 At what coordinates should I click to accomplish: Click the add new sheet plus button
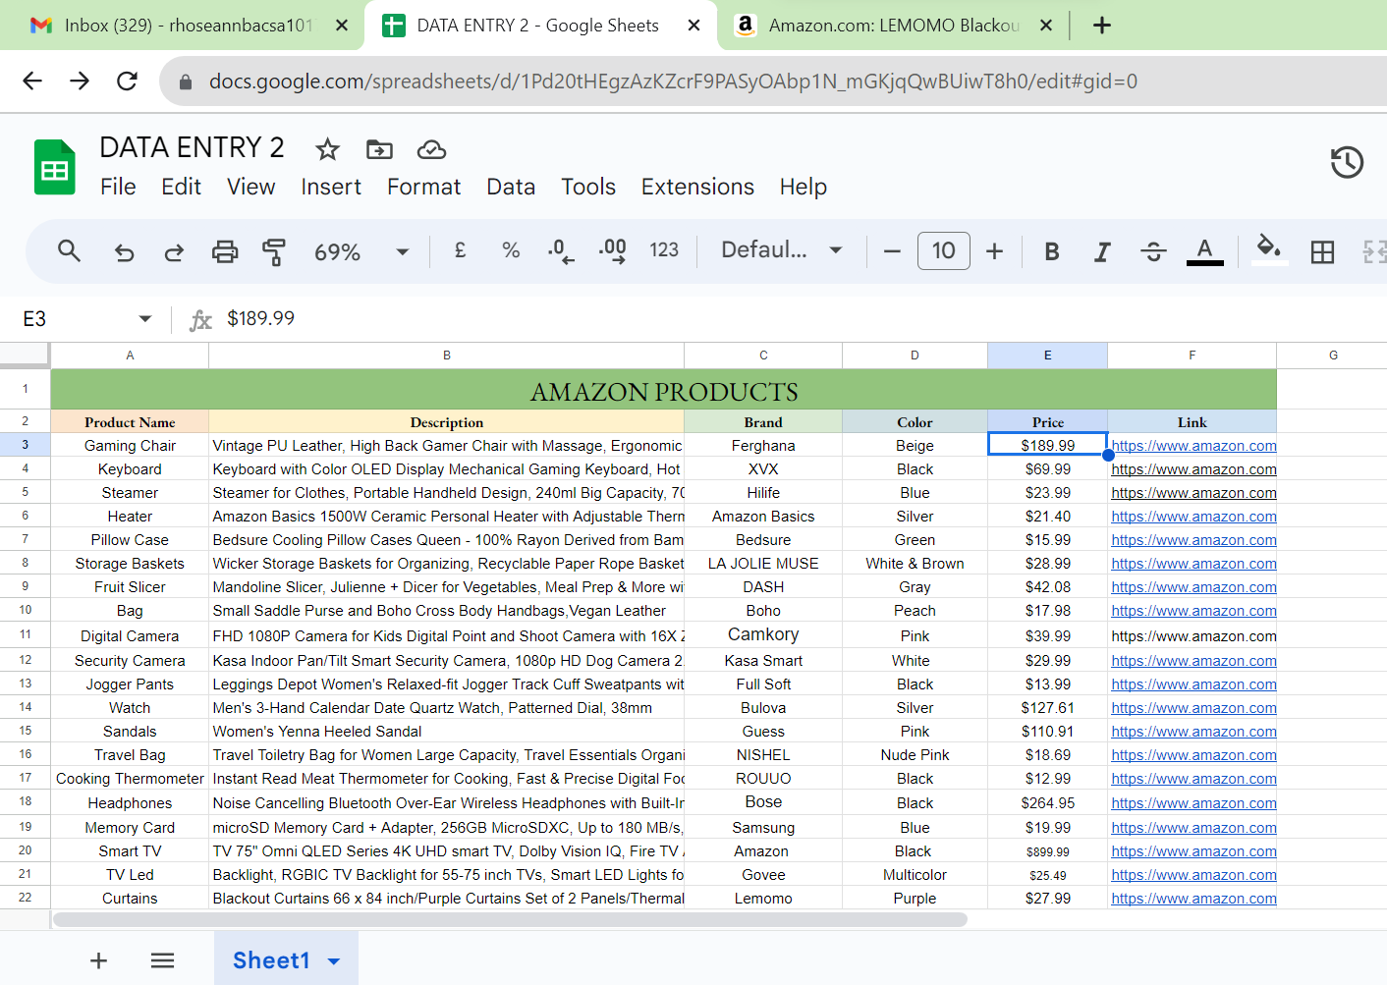[98, 960]
